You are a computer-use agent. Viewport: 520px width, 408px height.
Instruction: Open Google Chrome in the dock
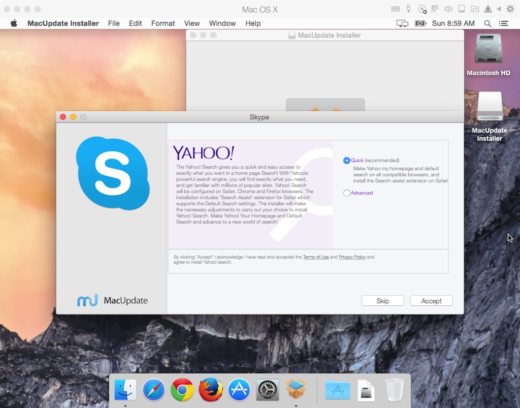coord(182,390)
